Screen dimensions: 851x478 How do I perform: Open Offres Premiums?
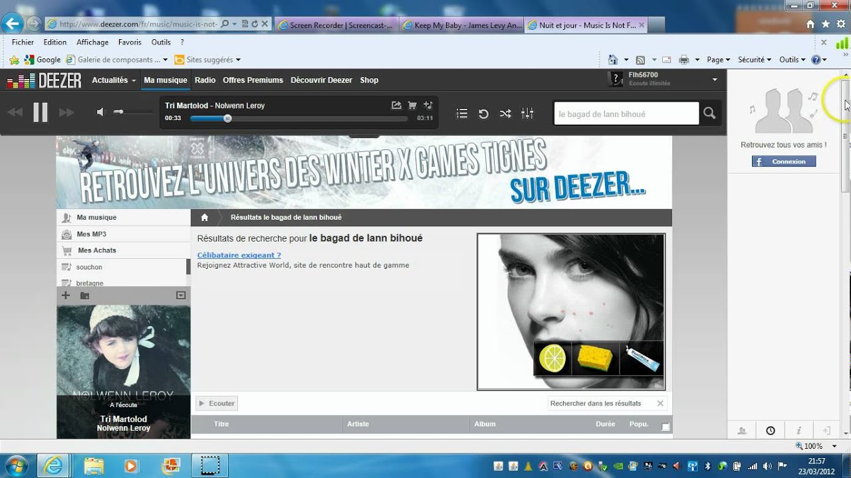[253, 80]
